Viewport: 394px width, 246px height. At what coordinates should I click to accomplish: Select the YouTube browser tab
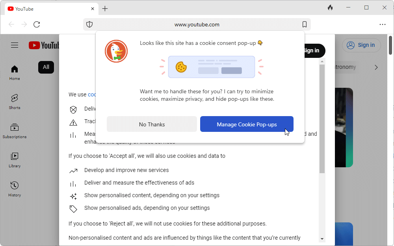click(x=47, y=9)
